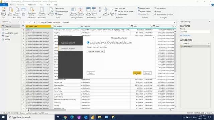Open the Advanced Editor
The width and height of the screenshot is (214, 120).
(x=62, y=11)
